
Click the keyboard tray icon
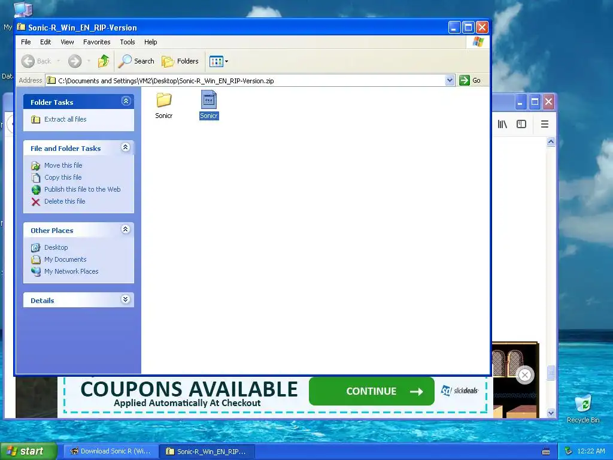tap(546, 452)
